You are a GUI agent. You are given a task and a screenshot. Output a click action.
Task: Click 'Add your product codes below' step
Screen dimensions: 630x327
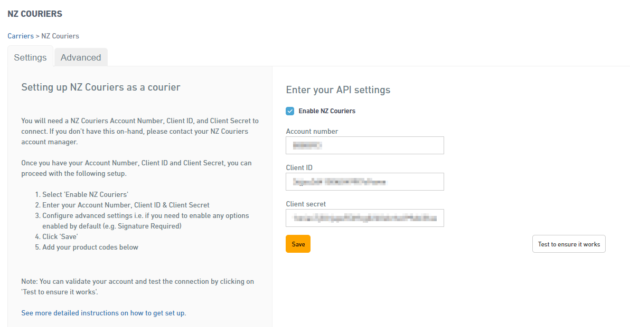90,247
